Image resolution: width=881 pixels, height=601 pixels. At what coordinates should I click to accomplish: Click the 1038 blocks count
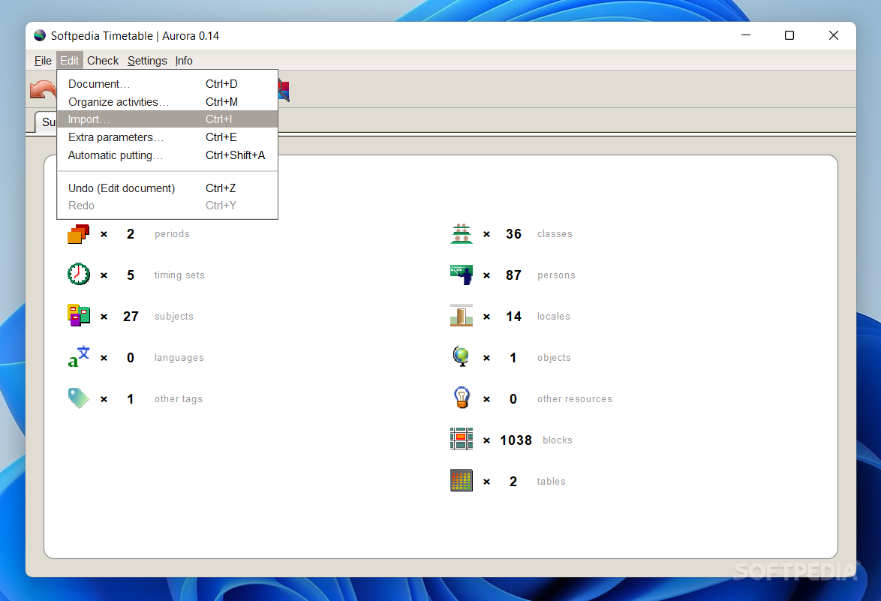point(516,440)
